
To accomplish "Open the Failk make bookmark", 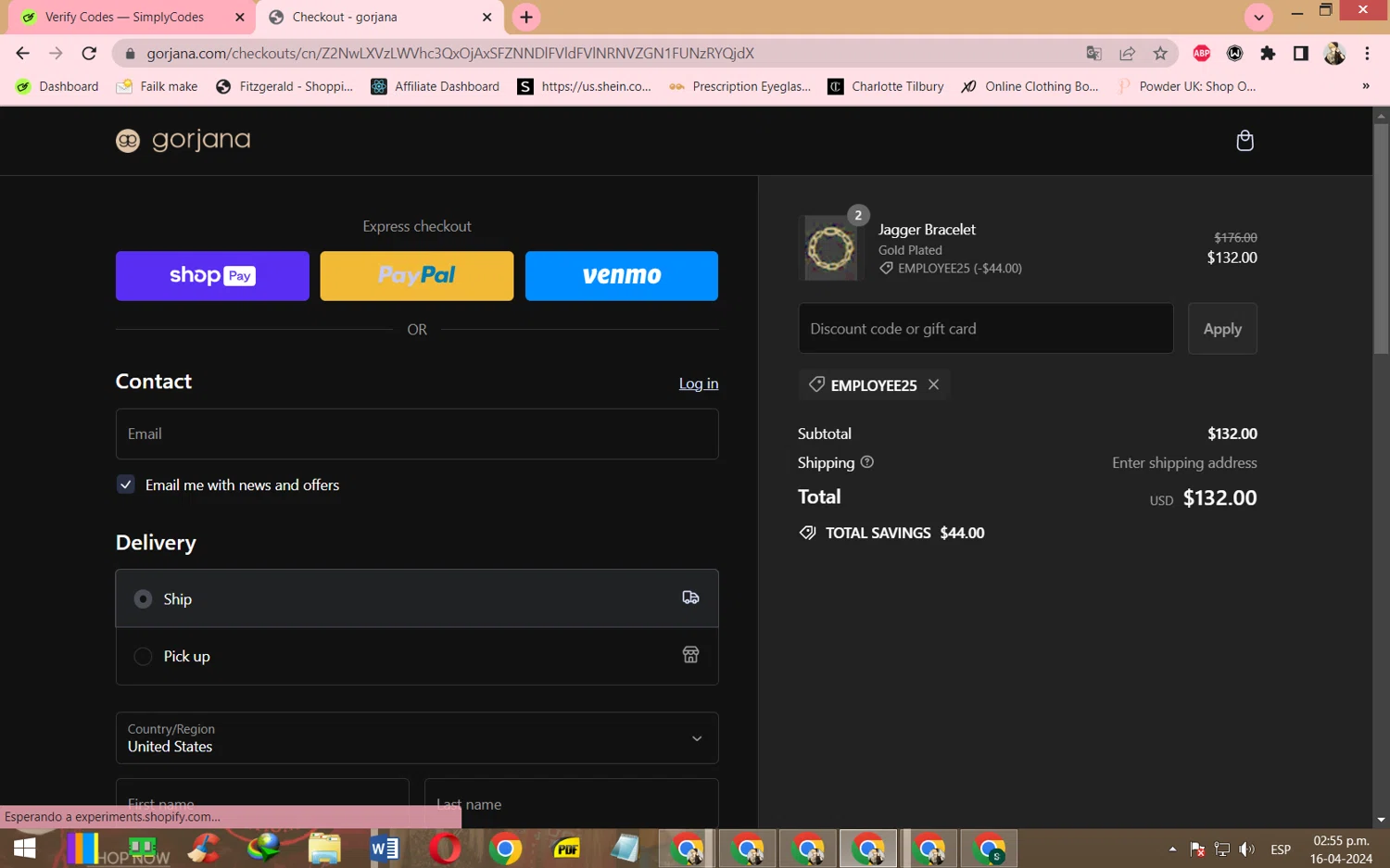I will coord(158,86).
